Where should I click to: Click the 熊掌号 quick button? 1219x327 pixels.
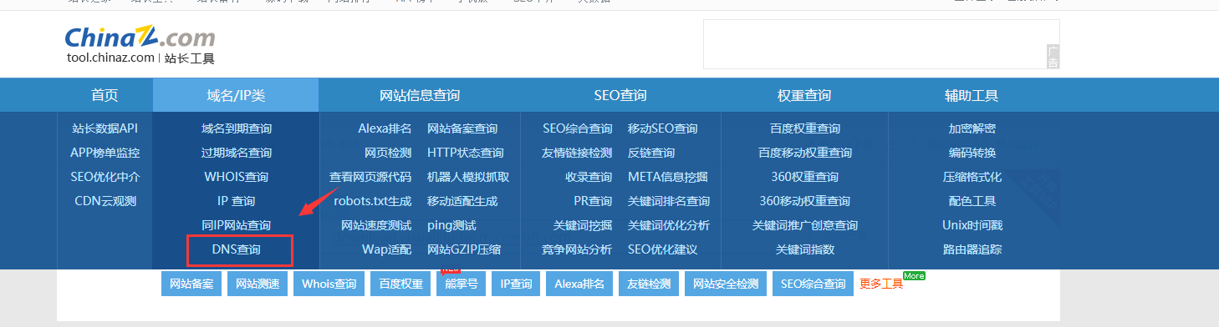(461, 284)
